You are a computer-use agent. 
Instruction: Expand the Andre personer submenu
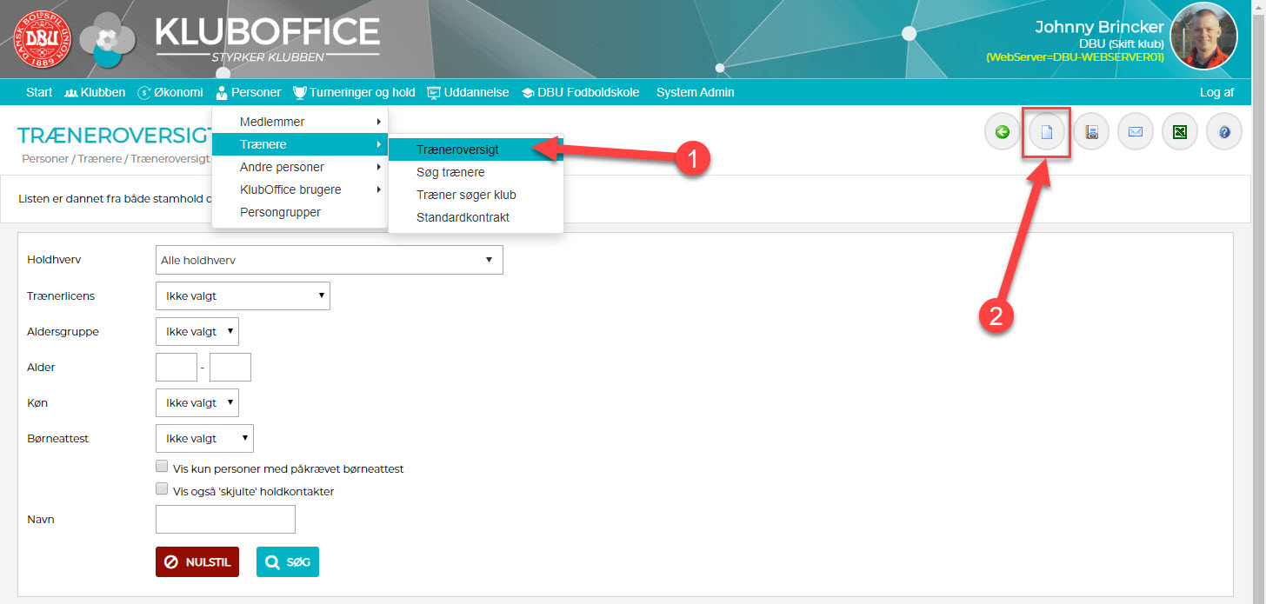click(x=300, y=167)
